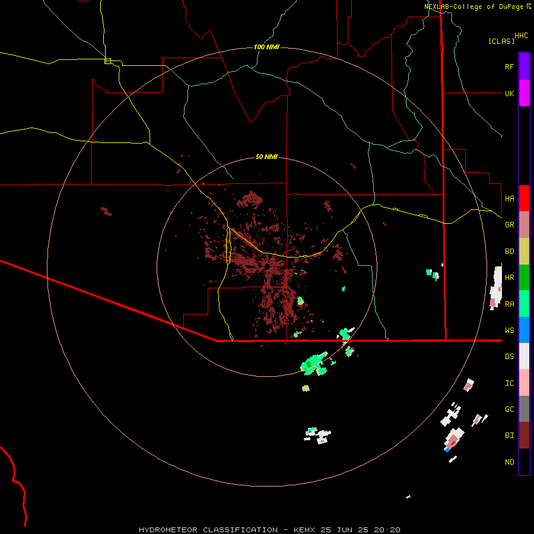
Task: Click the HR dark green legend swatch
Action: click(524, 278)
